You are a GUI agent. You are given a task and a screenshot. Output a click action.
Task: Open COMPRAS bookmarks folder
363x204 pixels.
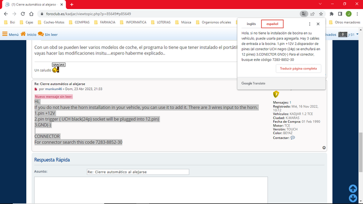(x=79, y=22)
